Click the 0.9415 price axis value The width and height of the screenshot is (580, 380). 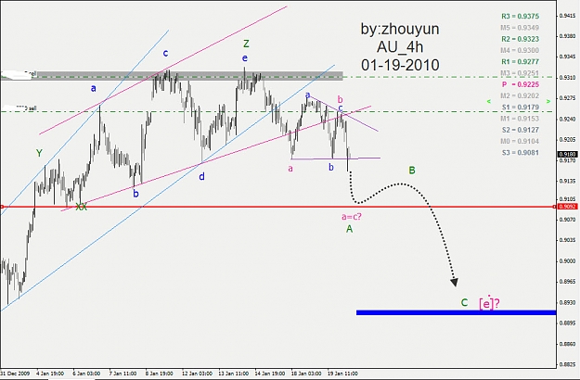click(x=567, y=16)
